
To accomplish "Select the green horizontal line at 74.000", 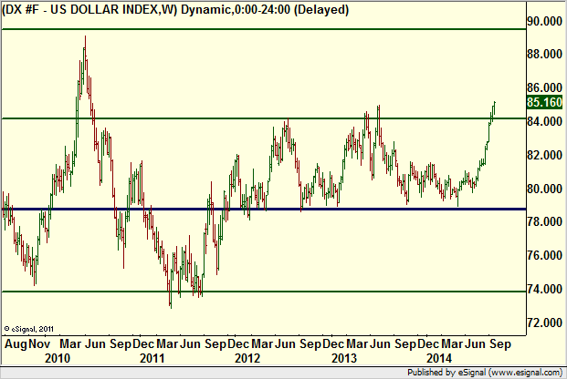I will tap(264, 292).
